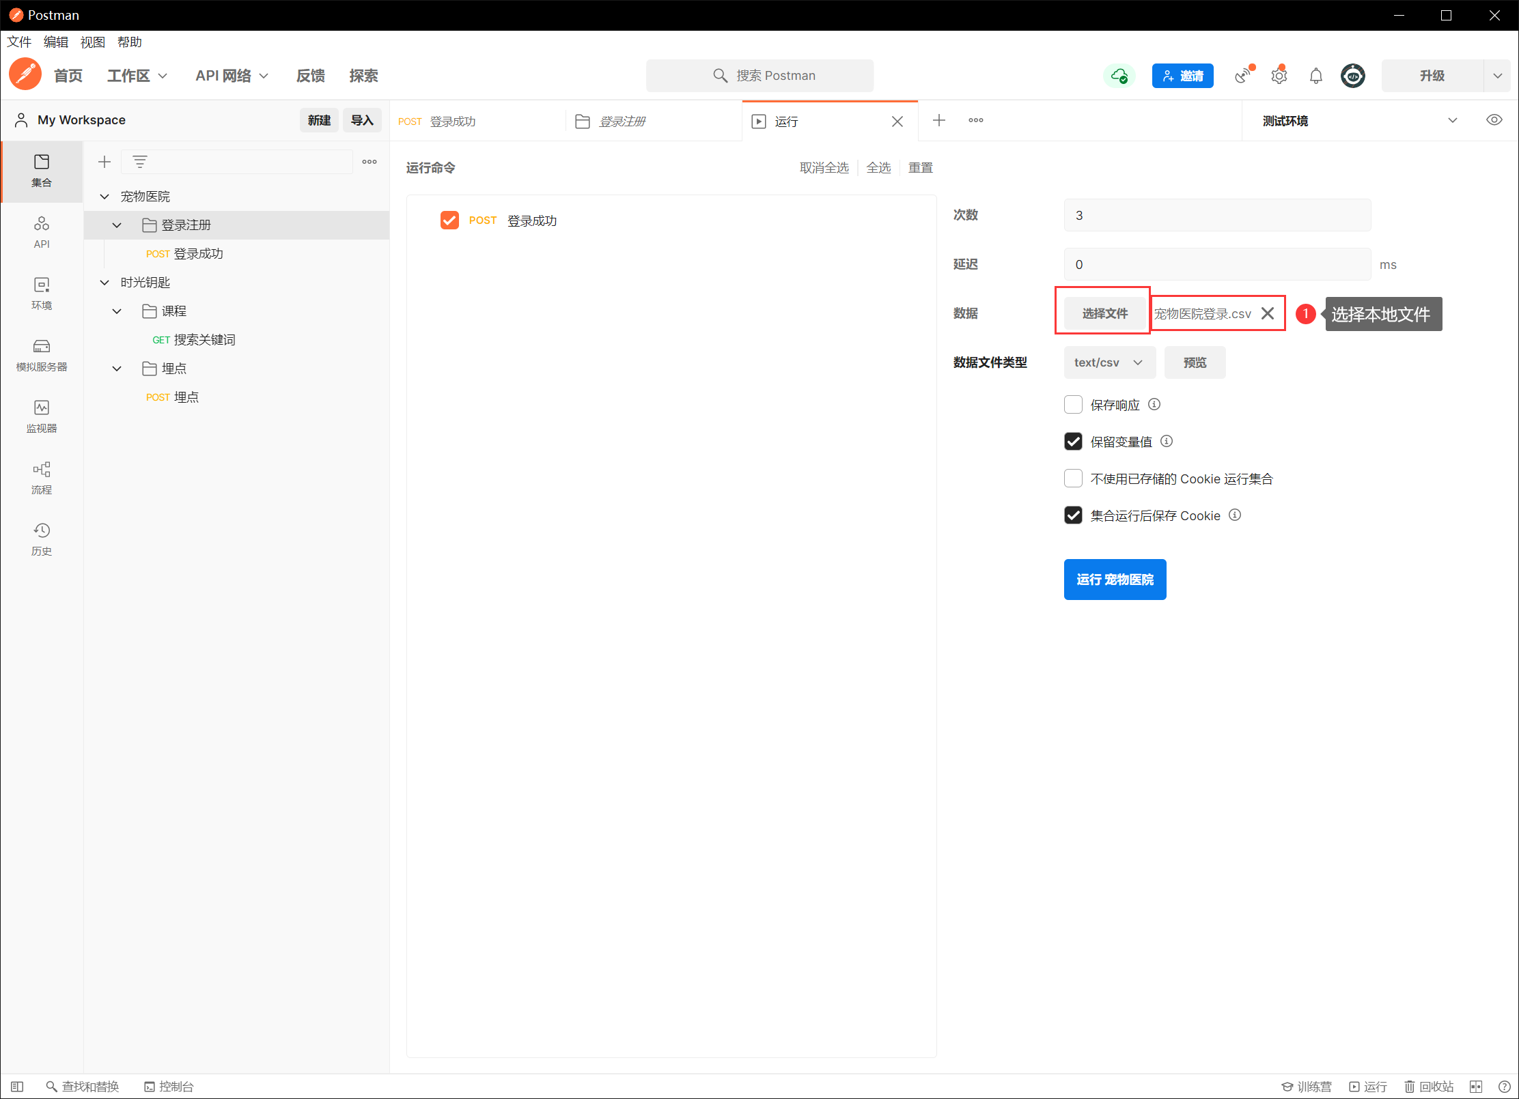
Task: Open the 视图 menu
Action: [x=92, y=42]
